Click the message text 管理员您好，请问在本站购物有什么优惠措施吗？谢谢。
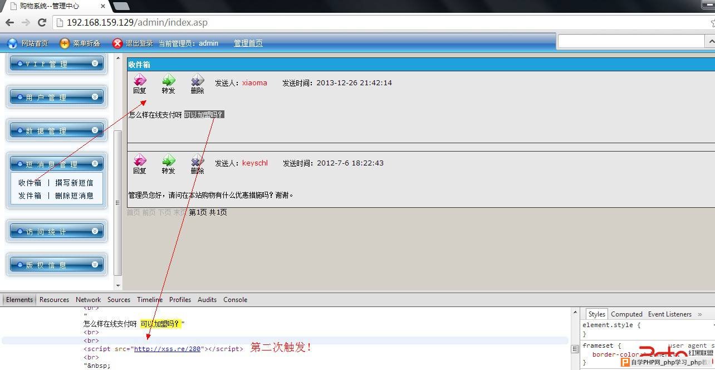Viewport: 715px width, 370px height. coord(211,195)
